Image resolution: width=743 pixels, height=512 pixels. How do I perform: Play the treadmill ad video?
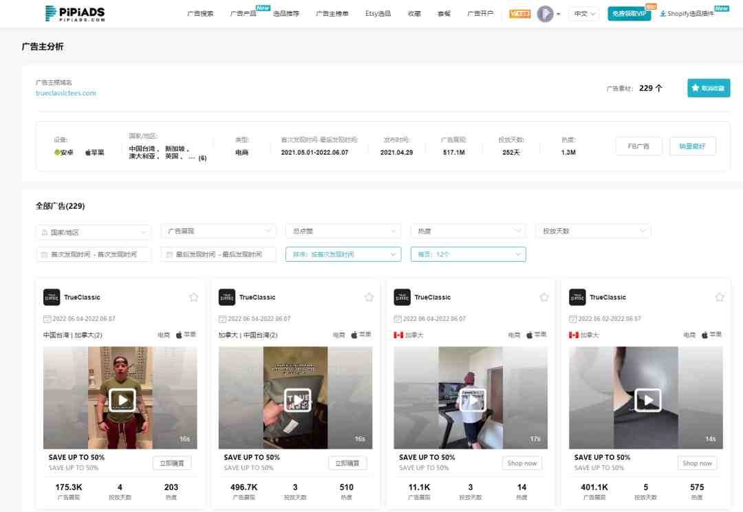point(473,400)
